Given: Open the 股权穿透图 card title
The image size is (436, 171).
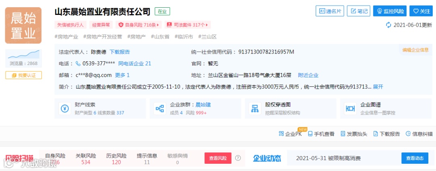Looking at the screenshot, I should tap(278, 105).
